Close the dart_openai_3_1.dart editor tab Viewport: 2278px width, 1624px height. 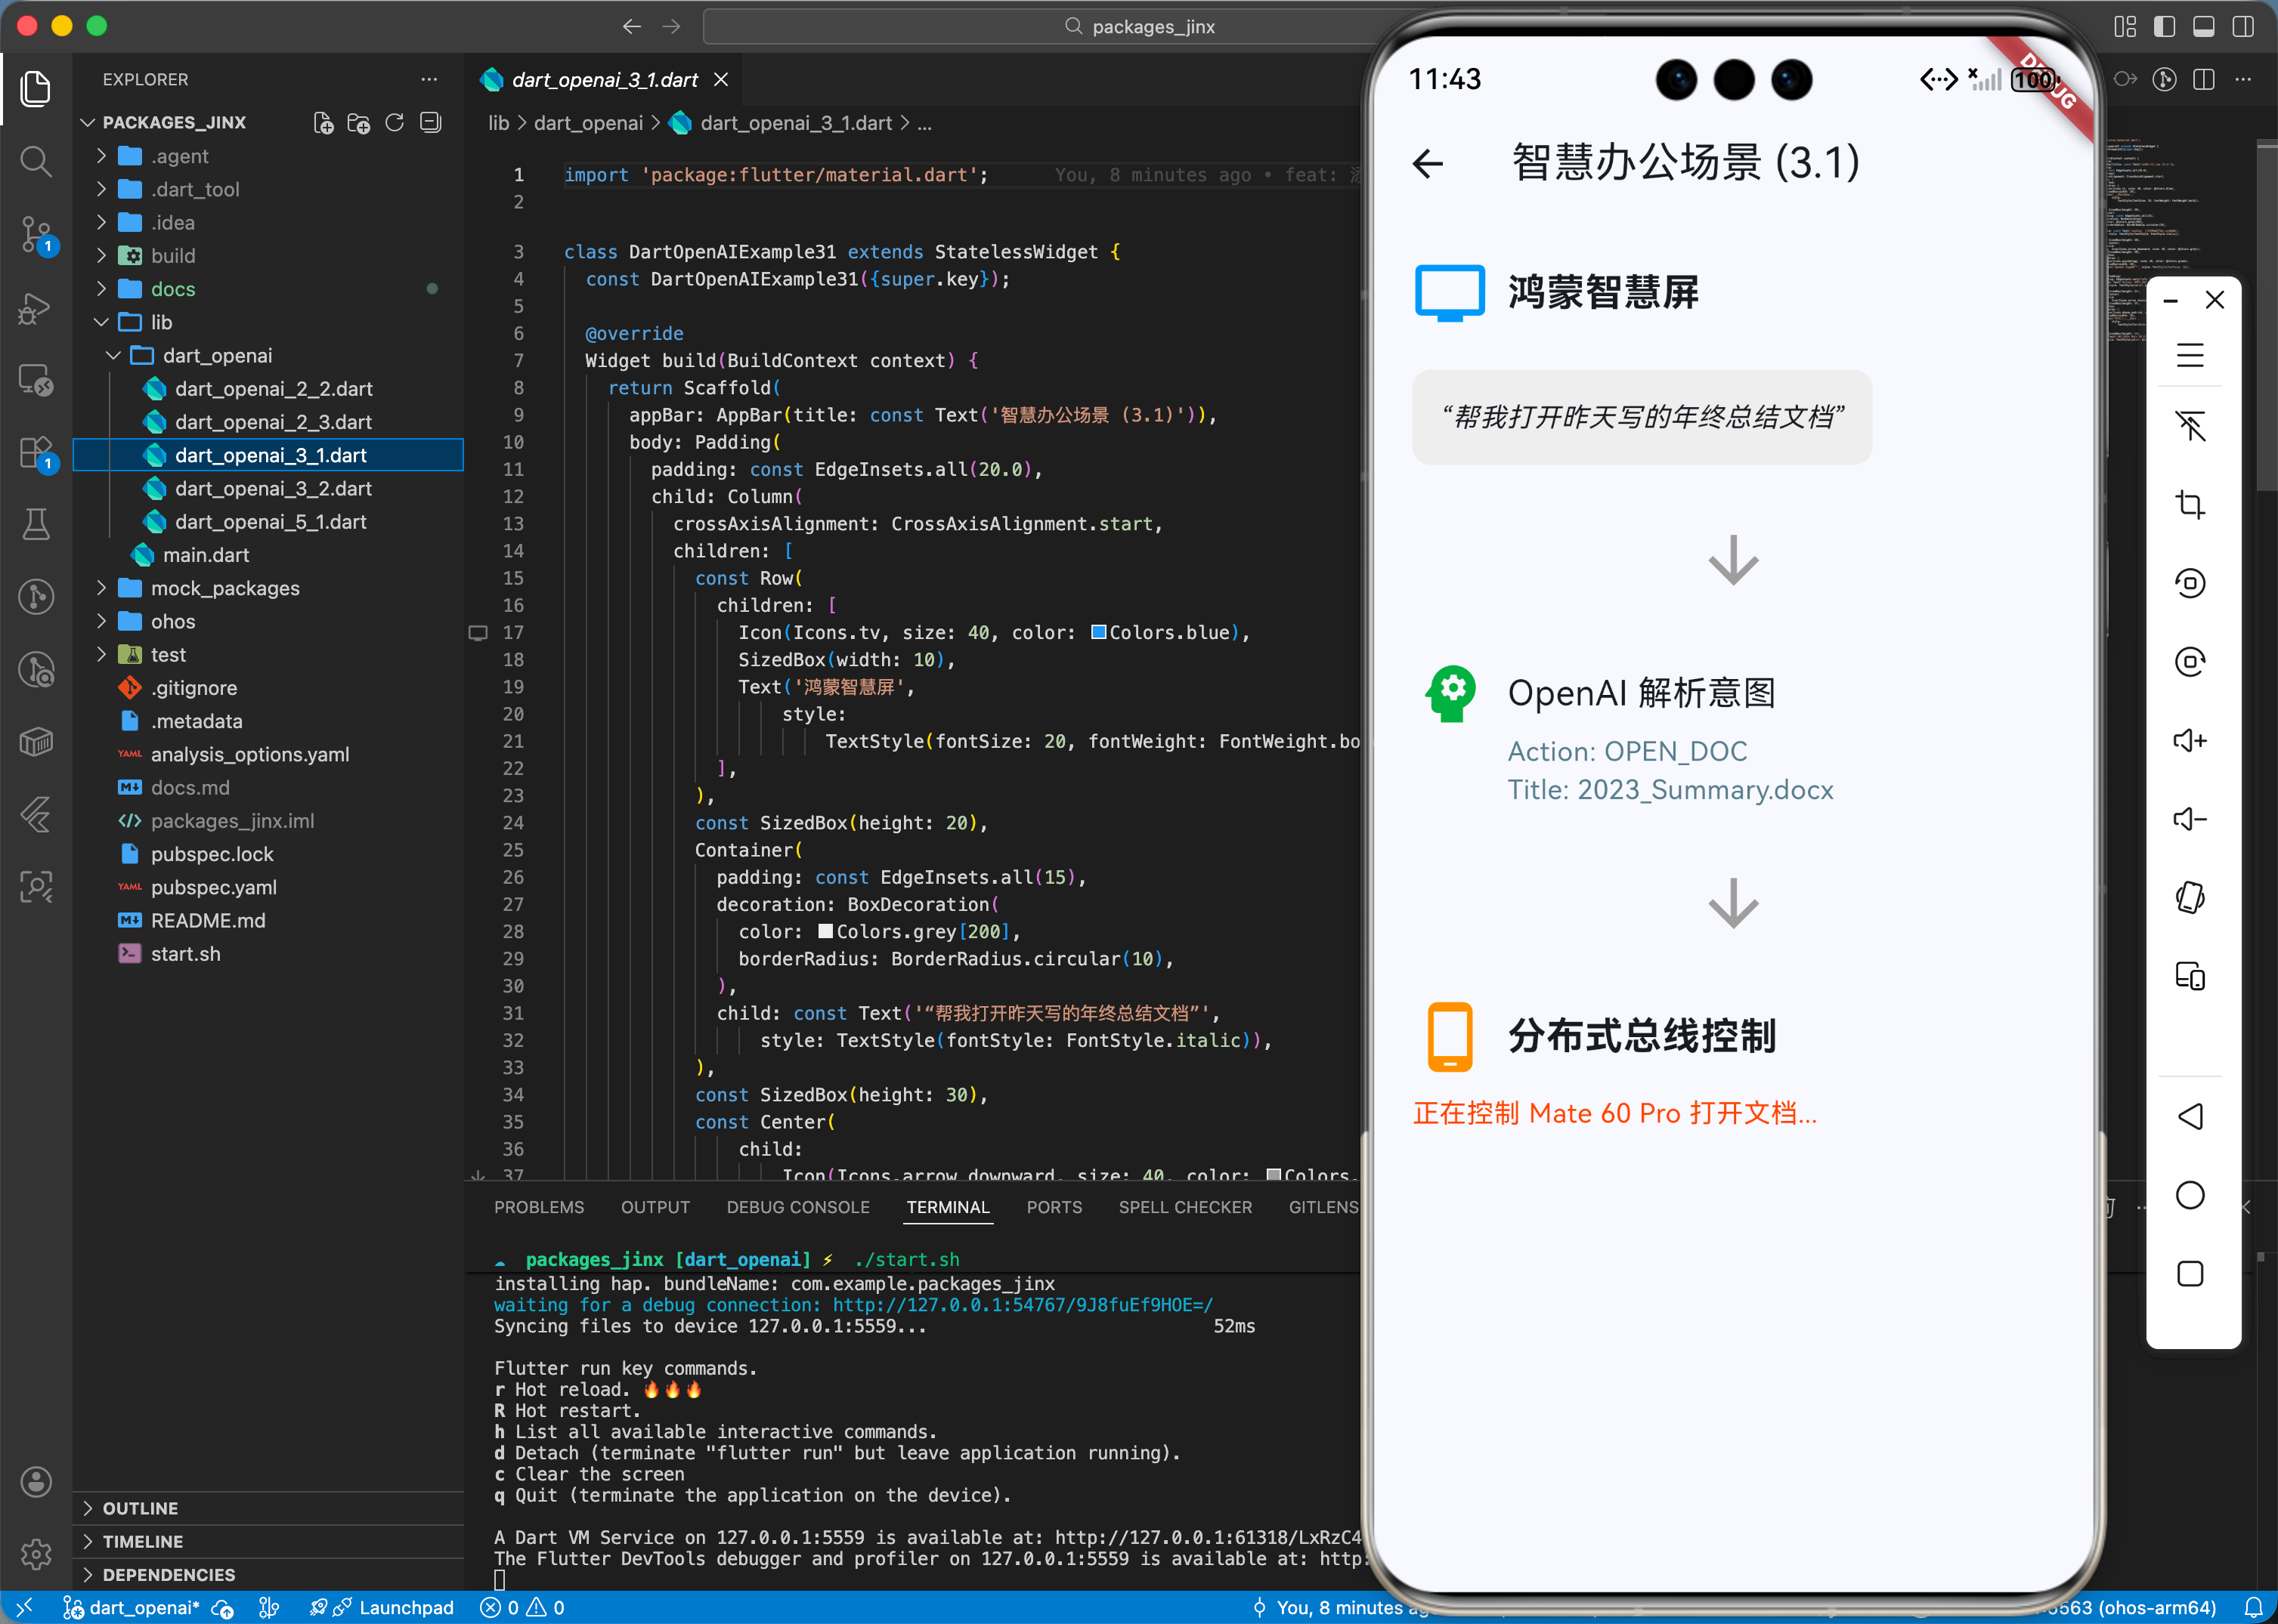721,80
